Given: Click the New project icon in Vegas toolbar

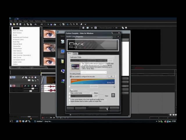Looking at the screenshot, I should pos(11,24).
